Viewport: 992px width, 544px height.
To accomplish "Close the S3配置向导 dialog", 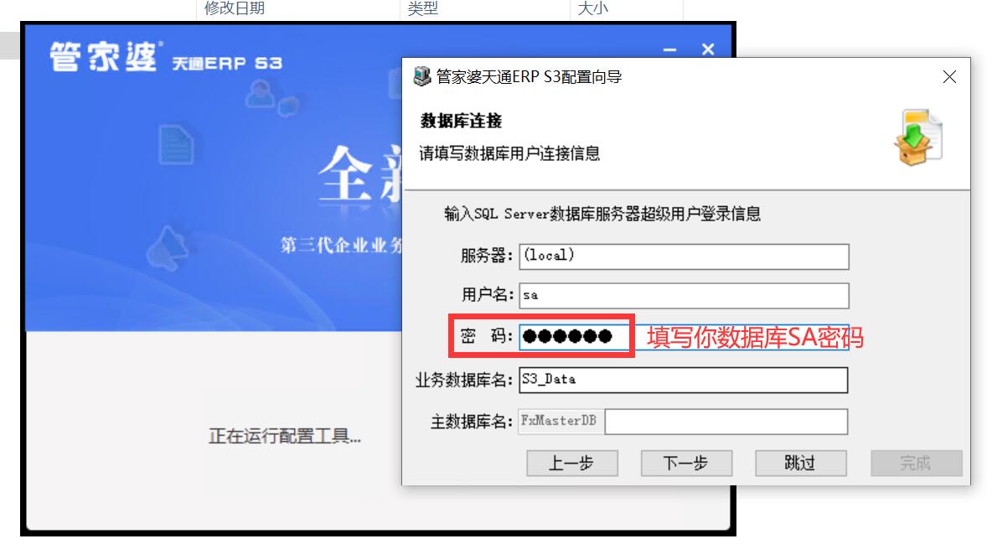I will click(949, 77).
